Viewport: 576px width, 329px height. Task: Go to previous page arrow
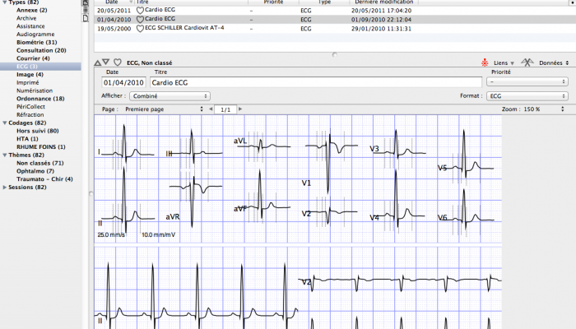click(x=211, y=109)
